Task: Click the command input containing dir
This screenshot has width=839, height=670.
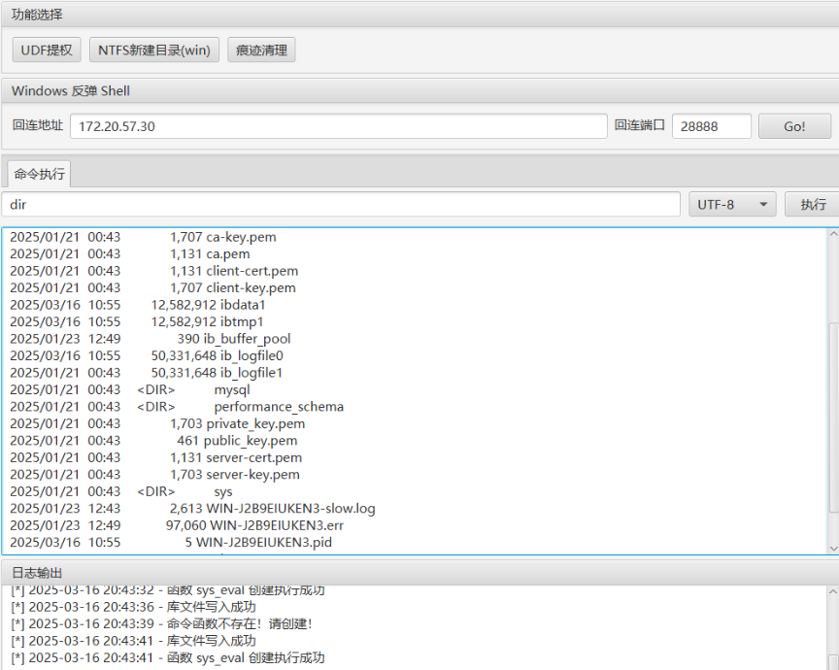Action: pyautogui.click(x=340, y=205)
